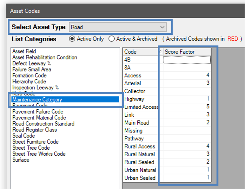Select Maintenance Category in the list
250x193 pixels.
(x=37, y=100)
